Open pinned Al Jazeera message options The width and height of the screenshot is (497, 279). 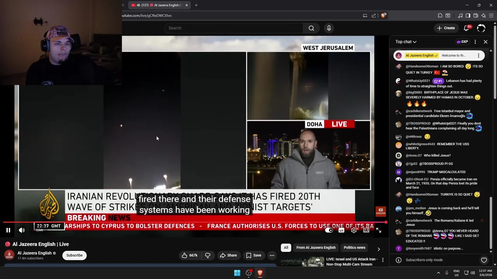[478, 55]
